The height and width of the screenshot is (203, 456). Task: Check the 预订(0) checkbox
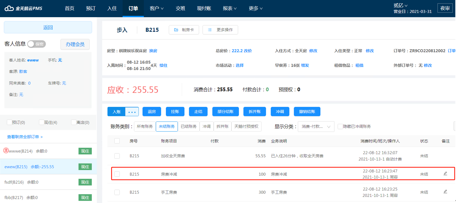click(x=9, y=122)
